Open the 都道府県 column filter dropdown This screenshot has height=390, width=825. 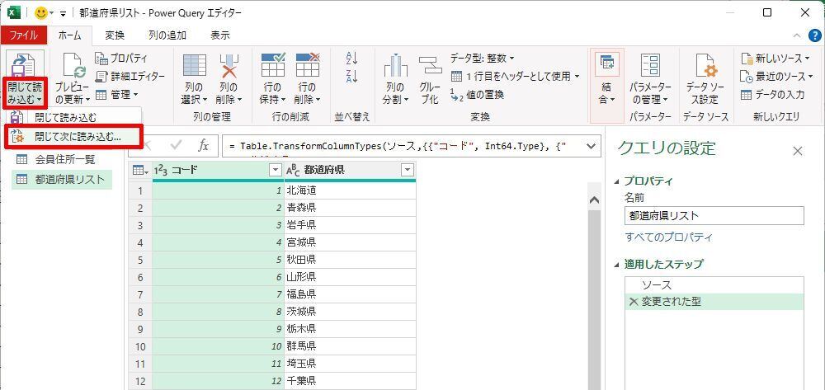click(x=408, y=170)
